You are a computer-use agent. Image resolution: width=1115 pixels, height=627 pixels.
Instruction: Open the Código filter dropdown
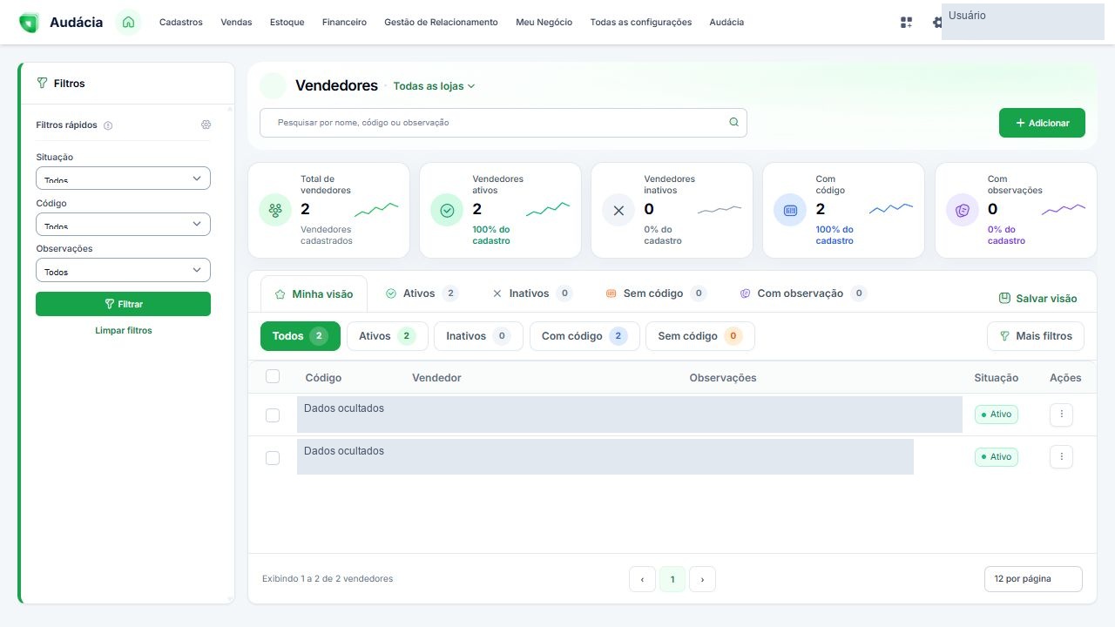123,224
